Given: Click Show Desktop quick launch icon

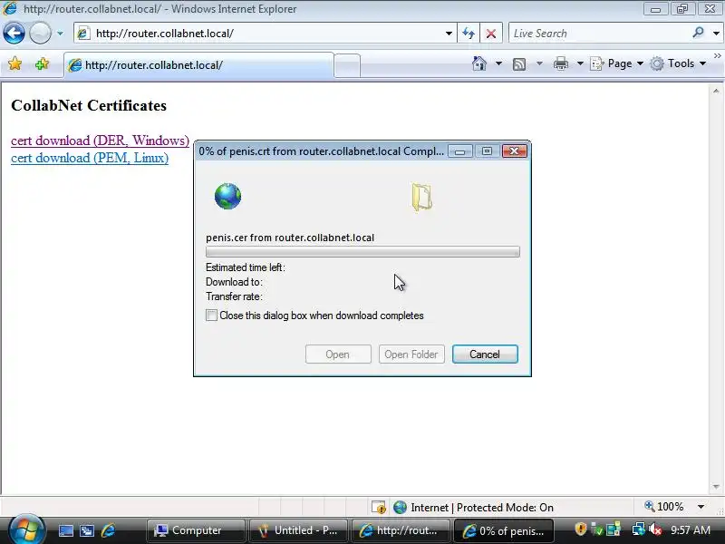Looking at the screenshot, I should point(65,530).
